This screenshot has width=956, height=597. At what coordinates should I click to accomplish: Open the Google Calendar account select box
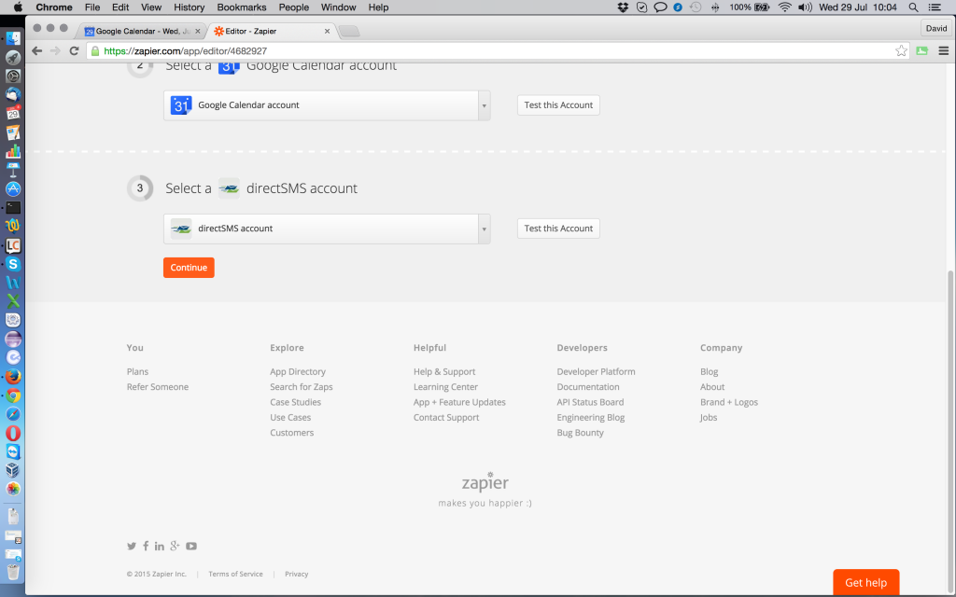tap(327, 105)
